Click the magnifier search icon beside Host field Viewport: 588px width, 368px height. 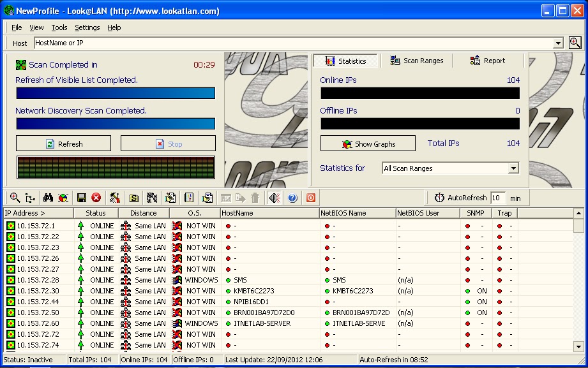pyautogui.click(x=575, y=43)
